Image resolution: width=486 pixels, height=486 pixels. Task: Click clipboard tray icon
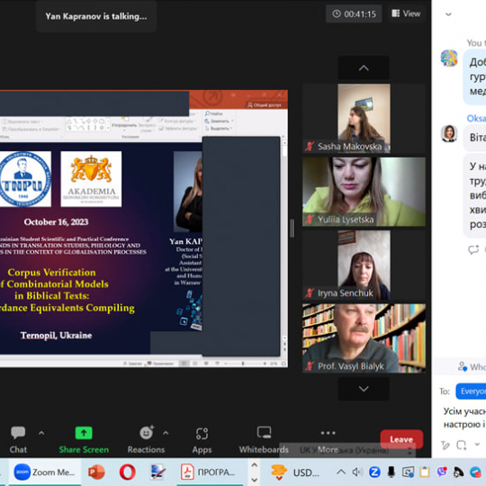pos(425,472)
